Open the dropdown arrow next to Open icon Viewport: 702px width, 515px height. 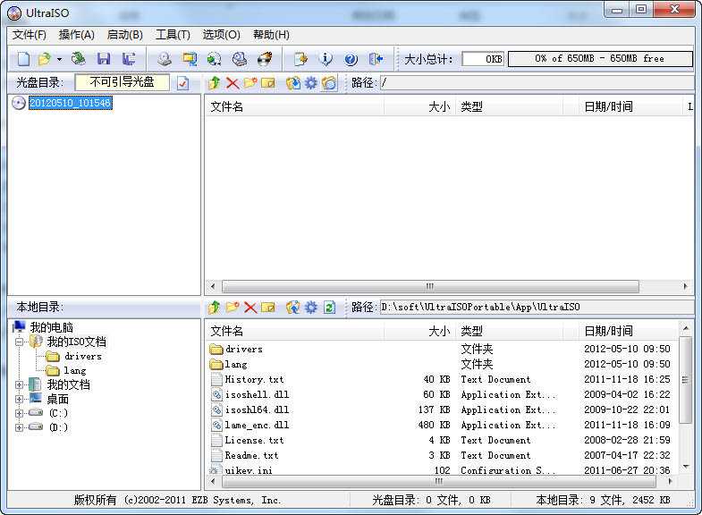[59, 59]
